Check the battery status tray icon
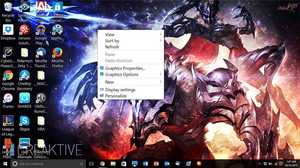The image size is (300, 168). click(270, 164)
